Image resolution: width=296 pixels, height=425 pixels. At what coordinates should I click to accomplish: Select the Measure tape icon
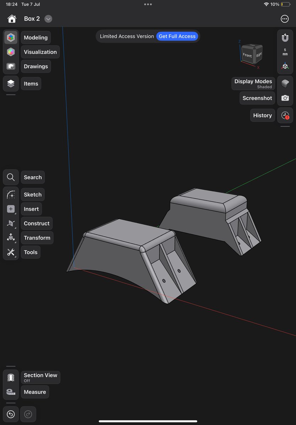pos(11,392)
